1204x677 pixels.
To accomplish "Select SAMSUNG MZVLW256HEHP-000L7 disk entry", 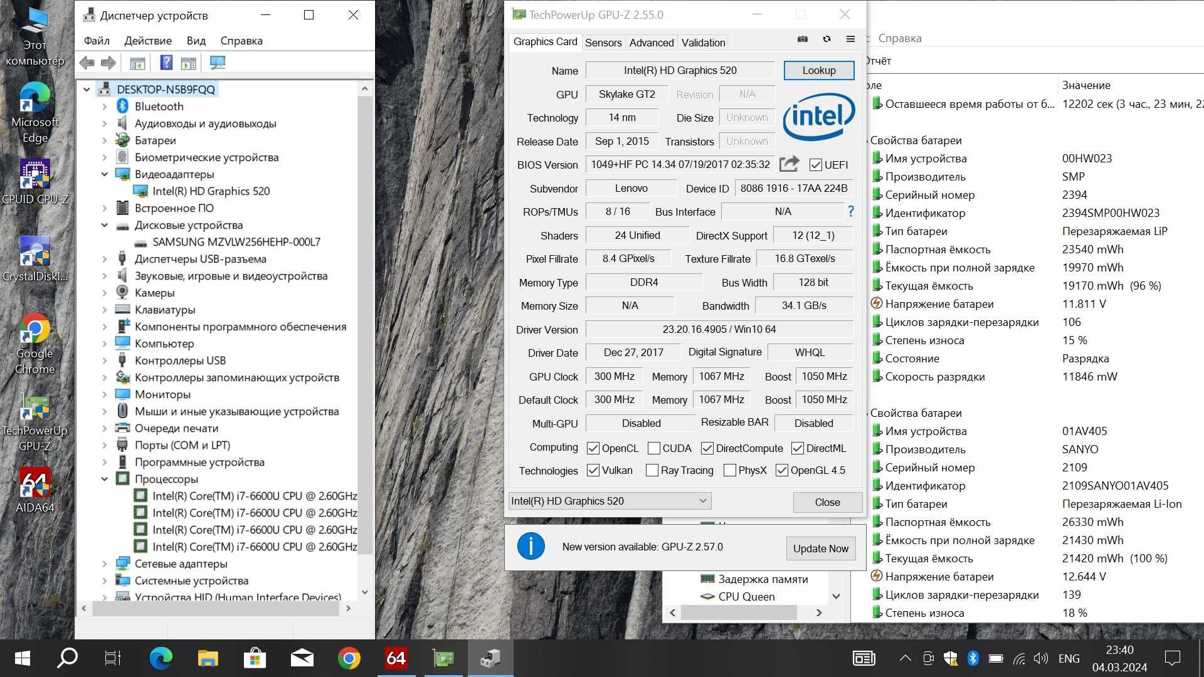I will click(x=236, y=242).
